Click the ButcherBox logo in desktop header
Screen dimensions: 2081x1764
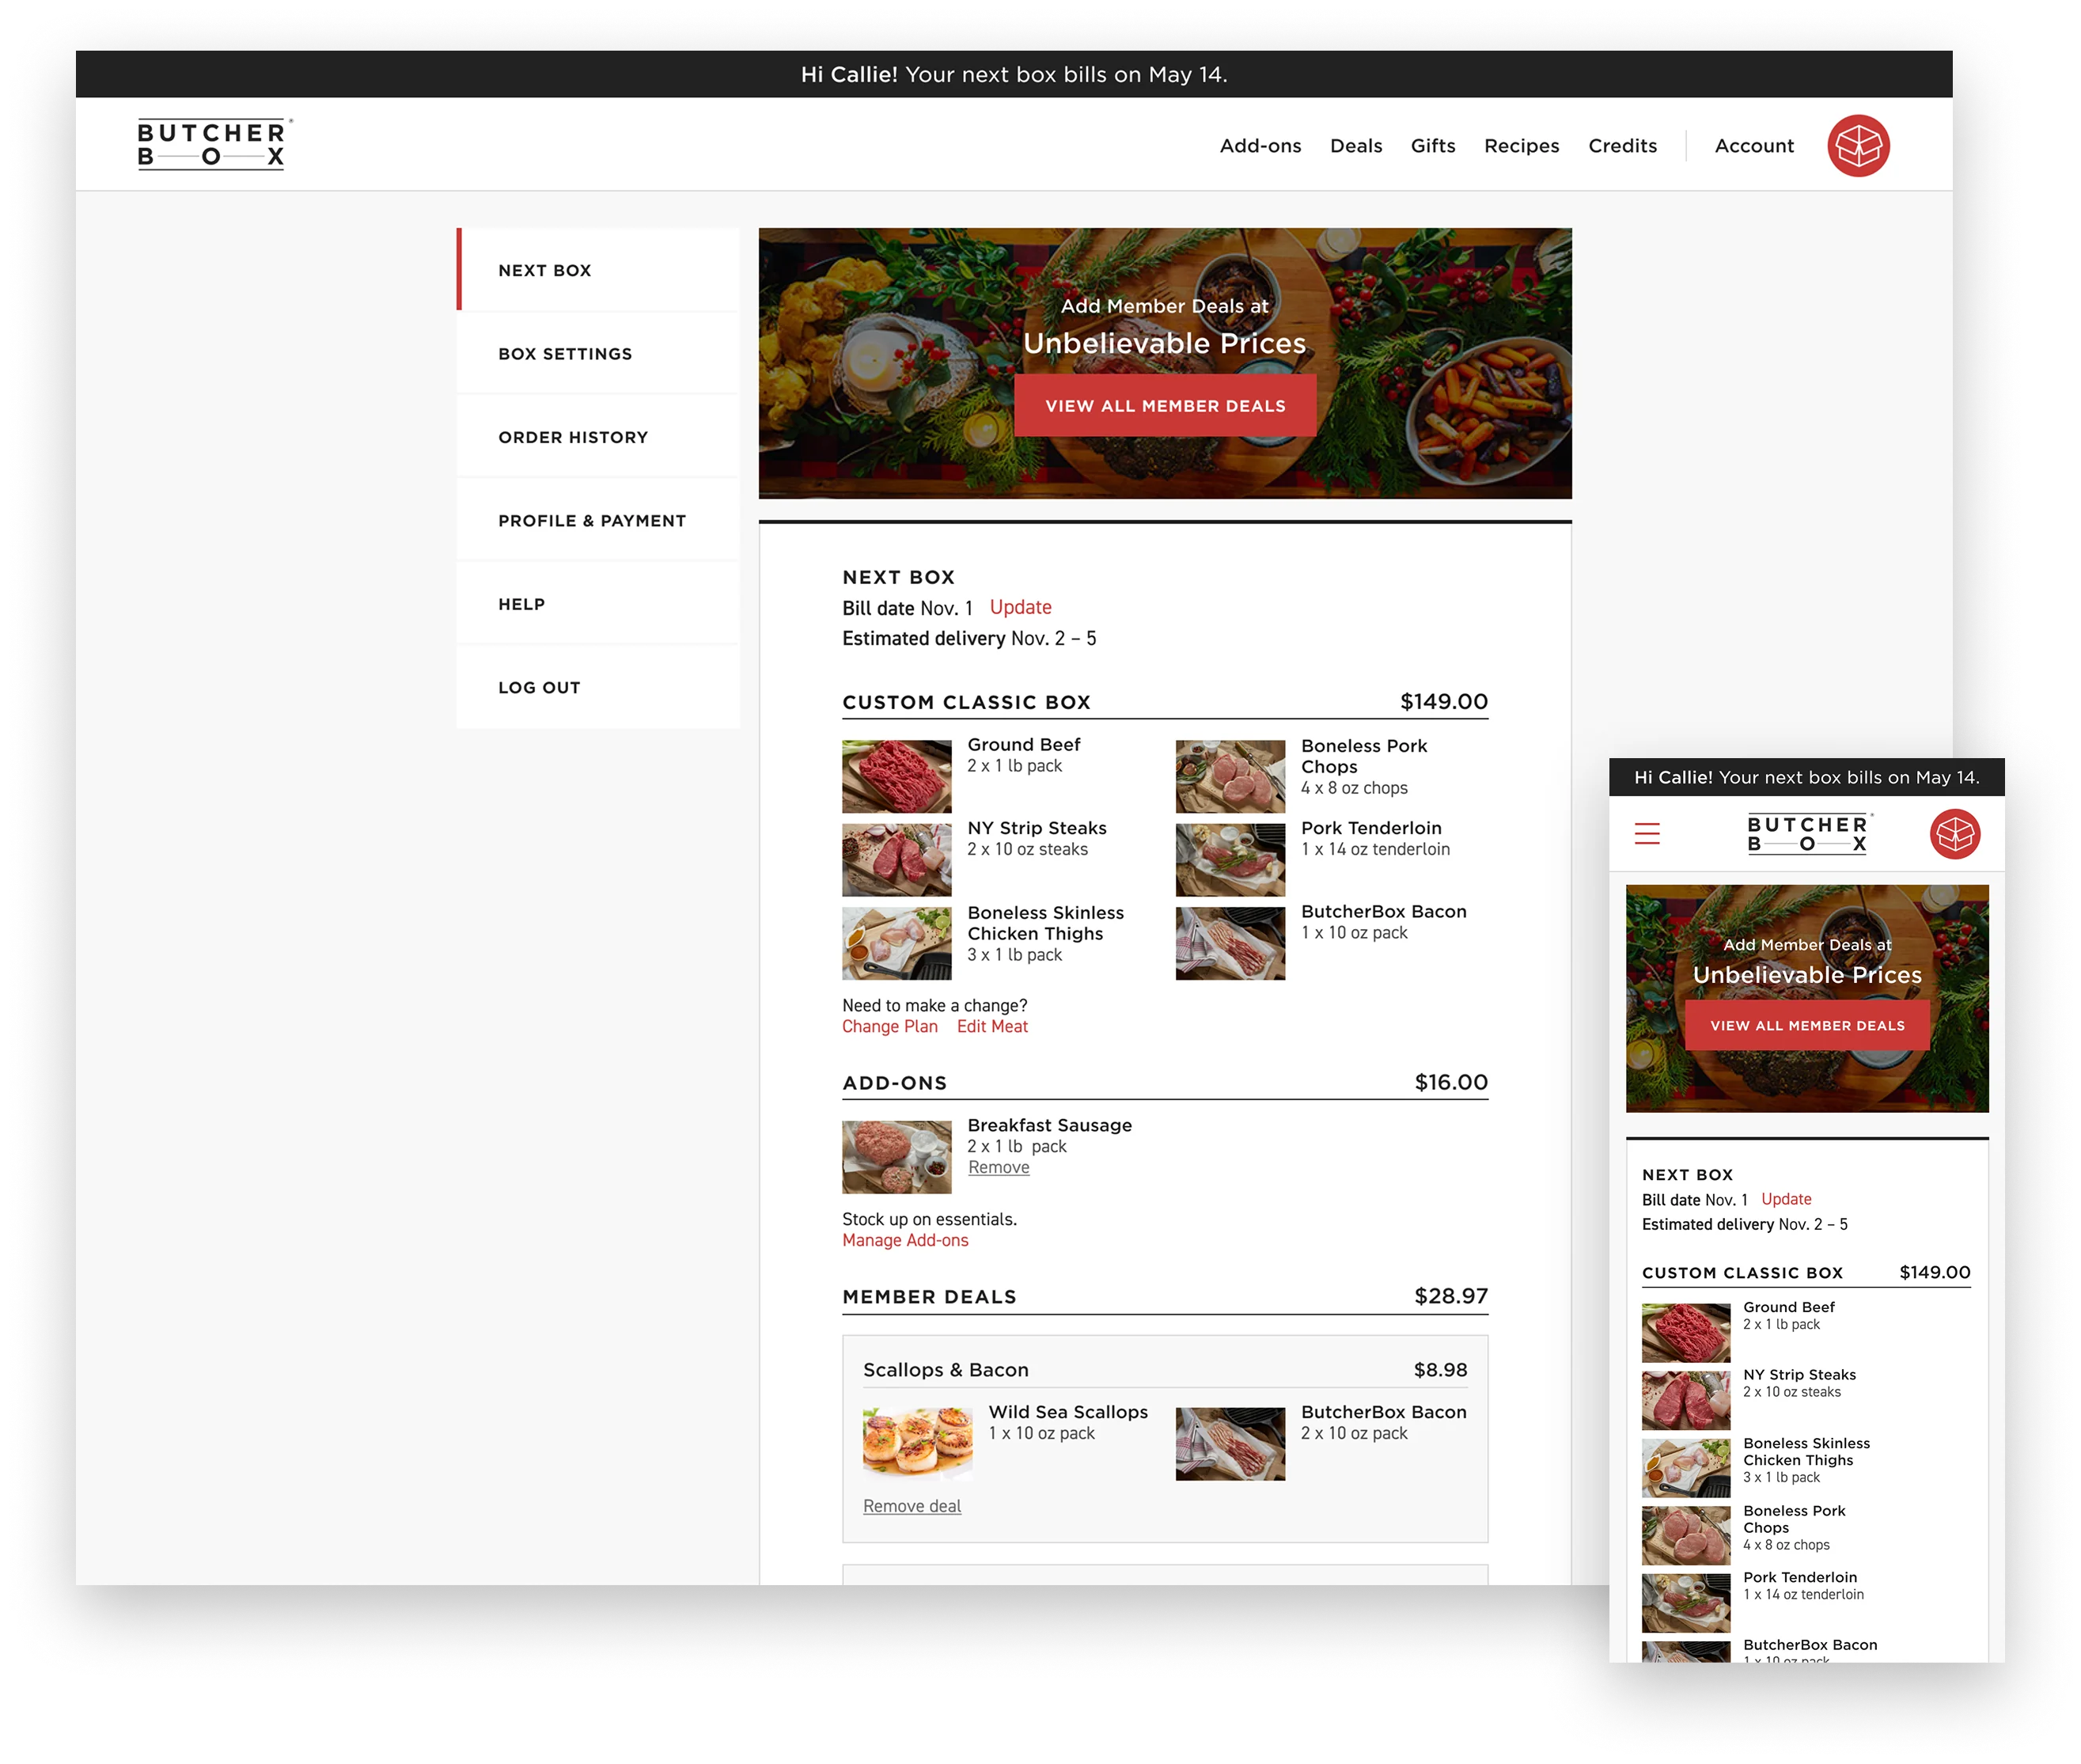tap(214, 144)
